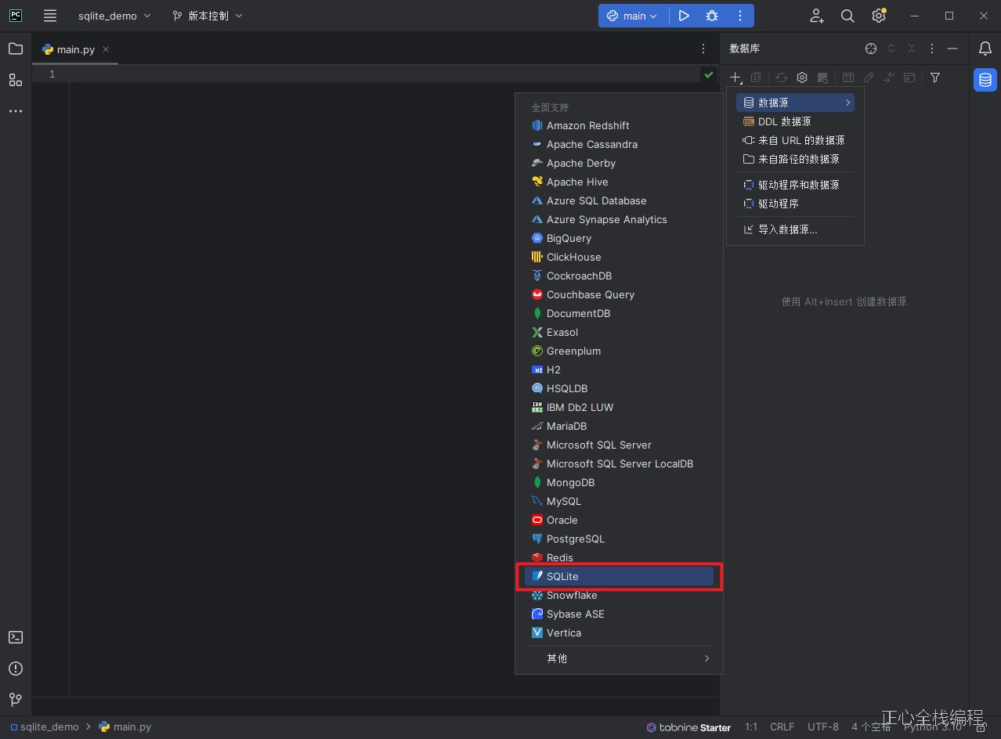Open Code With Me collaboration icon
The height and width of the screenshot is (739, 1001).
click(x=817, y=16)
